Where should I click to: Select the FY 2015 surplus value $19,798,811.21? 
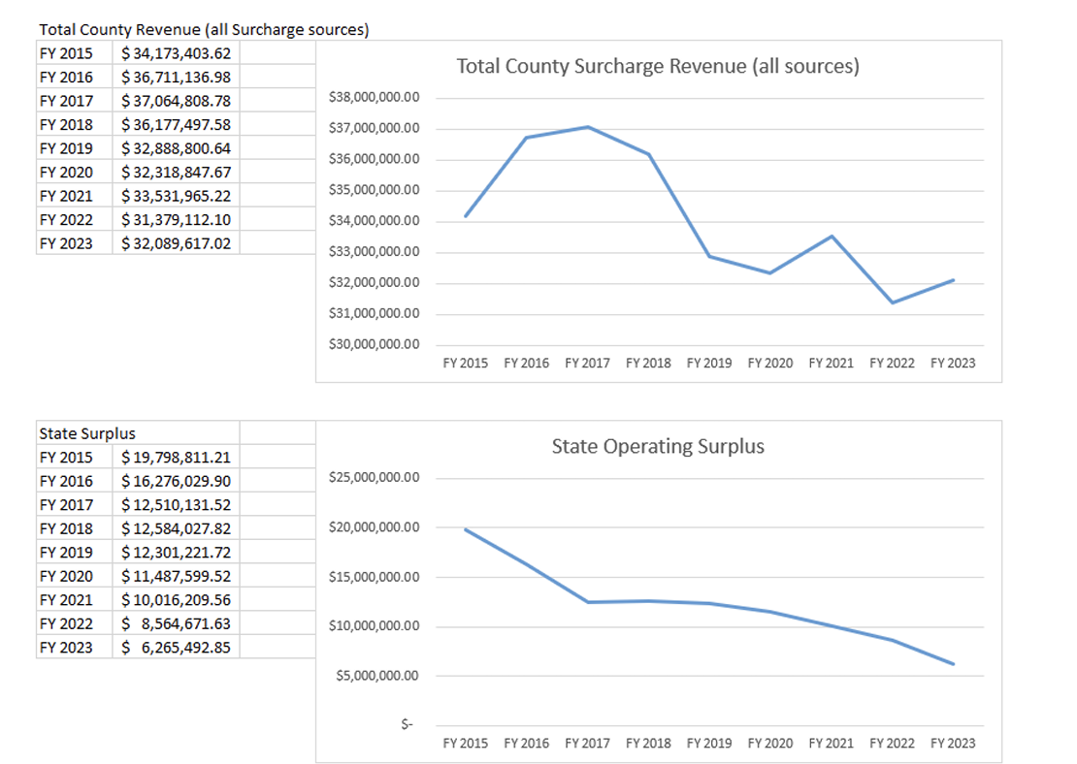coord(176,458)
